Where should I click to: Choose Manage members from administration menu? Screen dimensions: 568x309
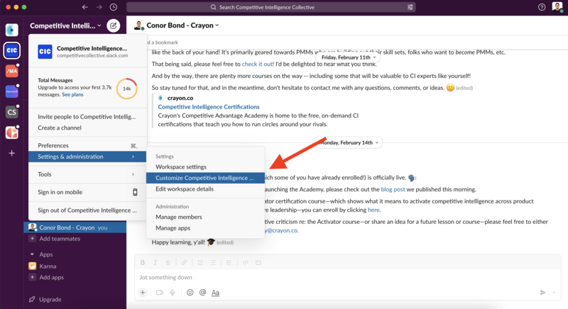point(179,217)
